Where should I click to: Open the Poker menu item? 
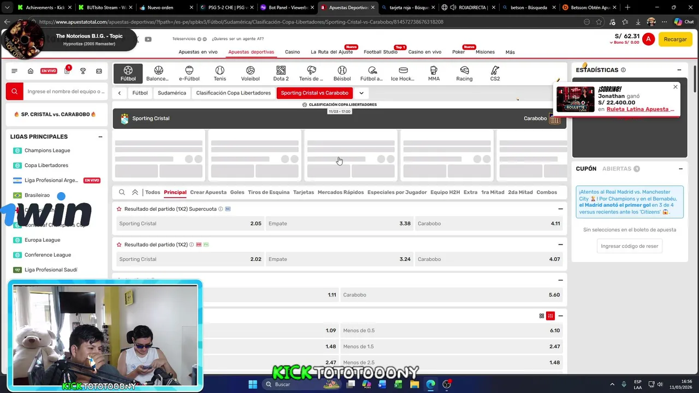click(458, 52)
